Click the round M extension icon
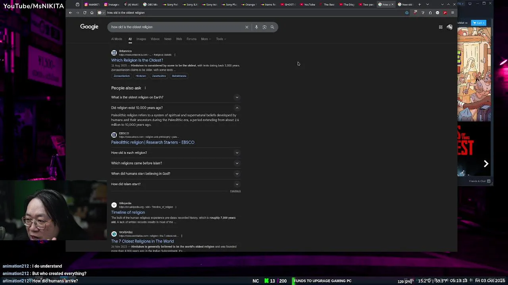The width and height of the screenshot is (508, 285). 437,13
